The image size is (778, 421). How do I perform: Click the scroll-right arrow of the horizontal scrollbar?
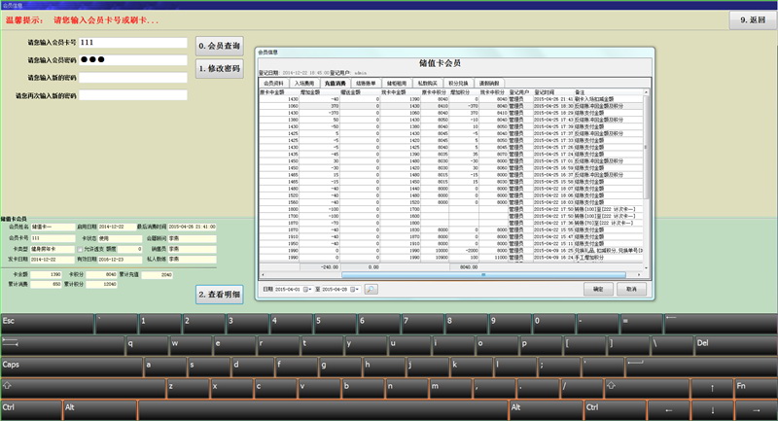pos(639,274)
